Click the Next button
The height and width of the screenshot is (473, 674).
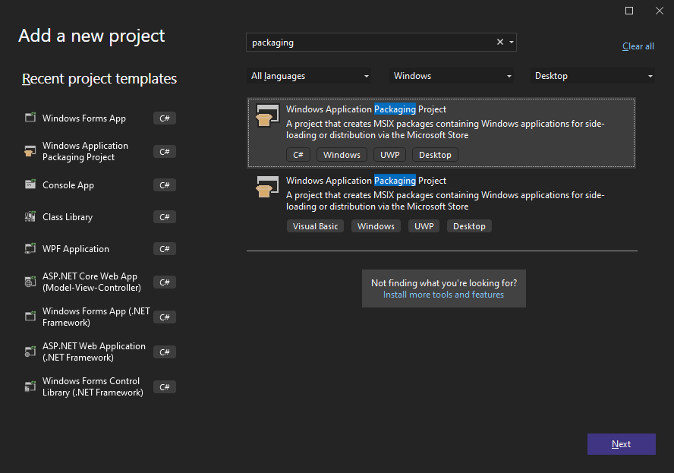621,443
